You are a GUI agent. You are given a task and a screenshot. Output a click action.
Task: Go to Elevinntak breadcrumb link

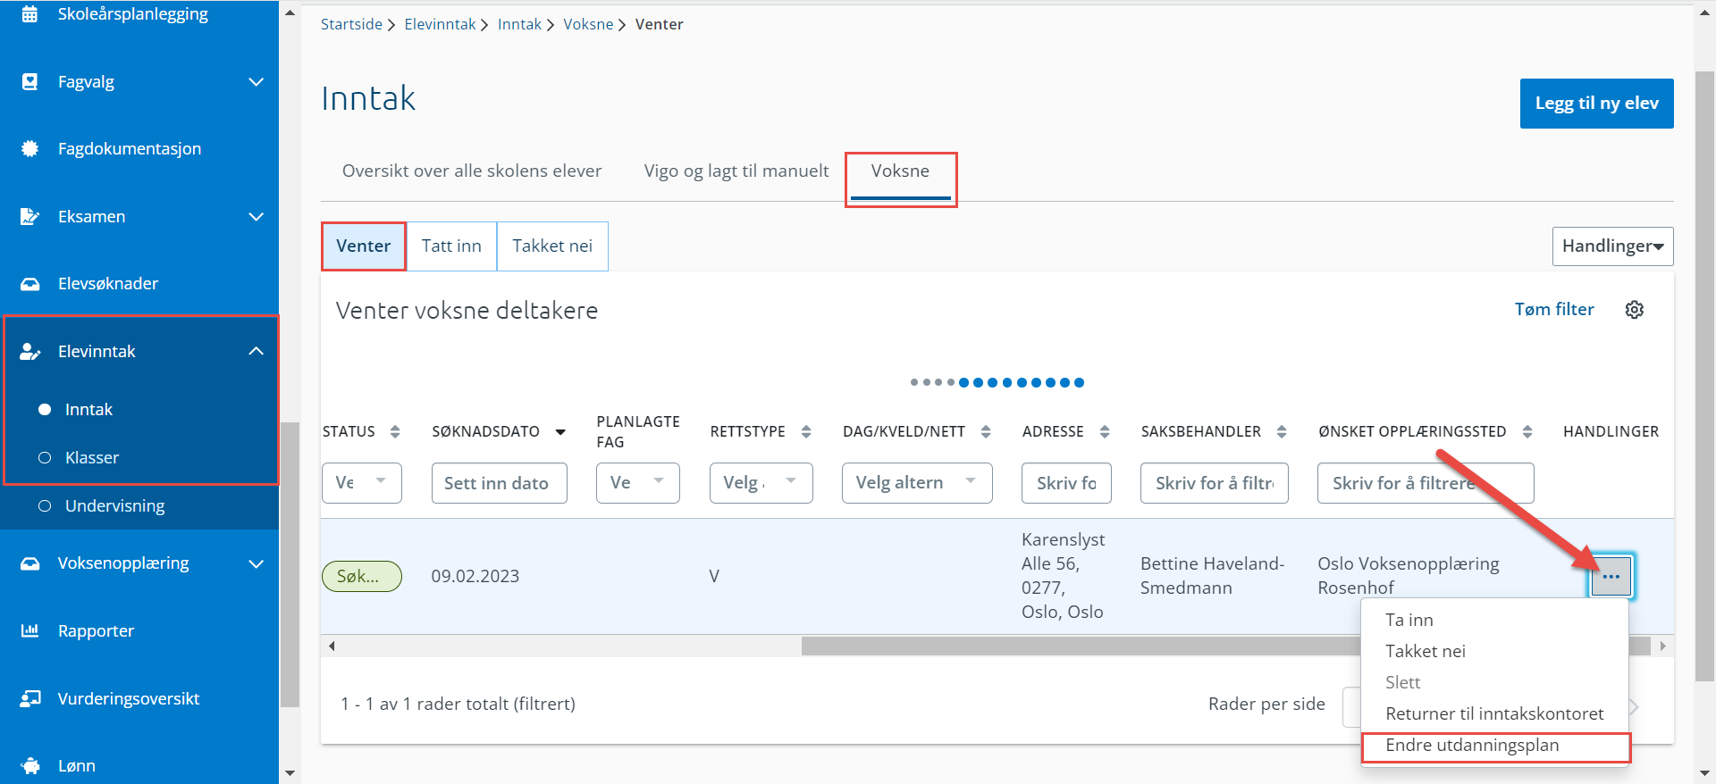[440, 24]
